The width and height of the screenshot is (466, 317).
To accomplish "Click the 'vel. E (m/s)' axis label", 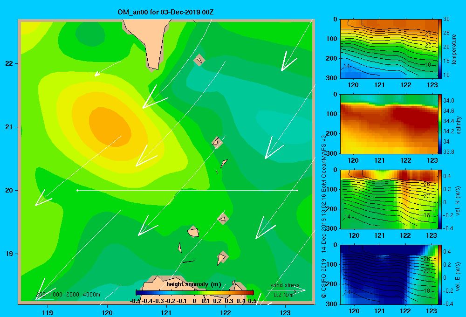I will (x=458, y=276).
